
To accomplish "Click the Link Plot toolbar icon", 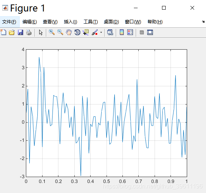I will click(x=110, y=32).
